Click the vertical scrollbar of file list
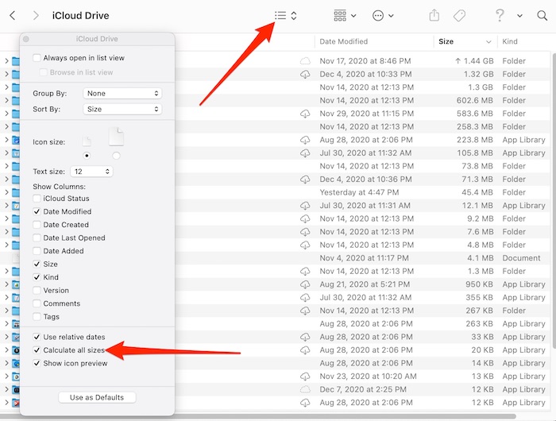Image resolution: width=556 pixels, height=421 pixels. (553, 200)
